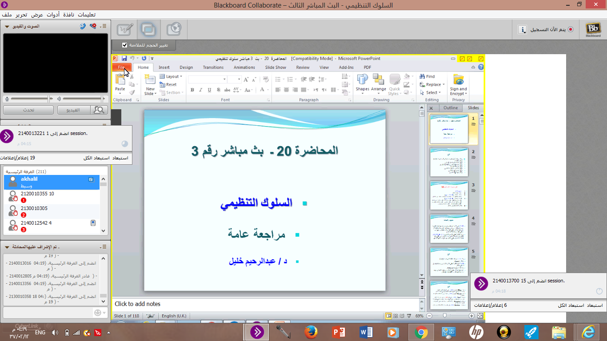The height and width of the screenshot is (341, 607).
Task: Toggle Bold formatting
Action: tap(192, 90)
